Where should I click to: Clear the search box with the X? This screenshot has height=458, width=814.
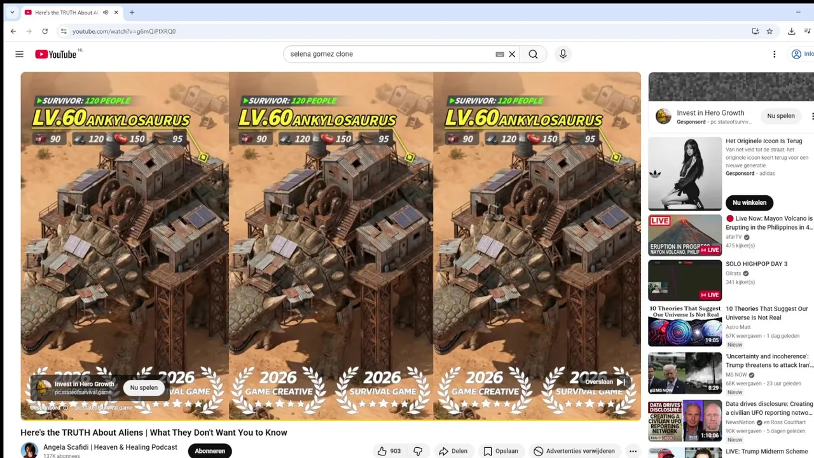(512, 54)
